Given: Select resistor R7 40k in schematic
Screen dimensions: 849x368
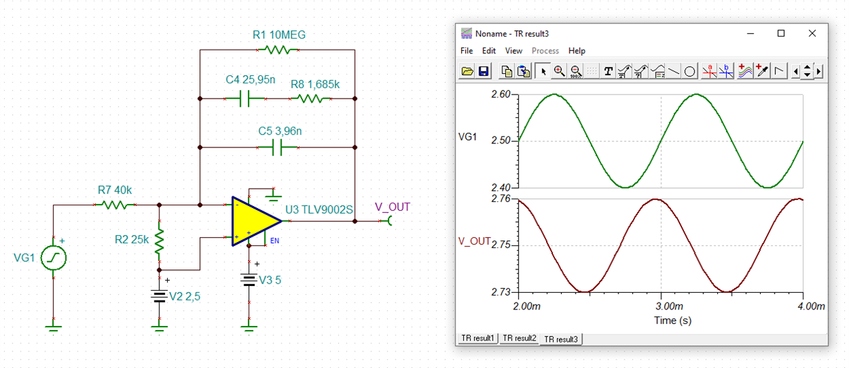Looking at the screenshot, I should point(115,205).
